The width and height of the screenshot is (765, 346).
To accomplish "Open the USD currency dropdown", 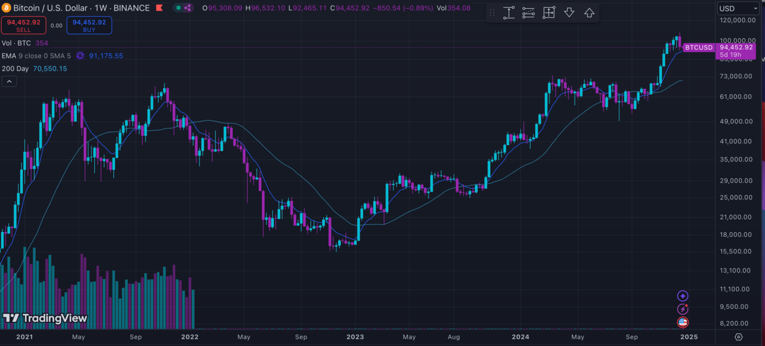I will click(x=738, y=8).
